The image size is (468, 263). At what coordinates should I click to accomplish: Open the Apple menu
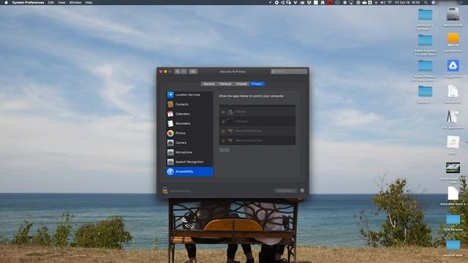point(6,2)
